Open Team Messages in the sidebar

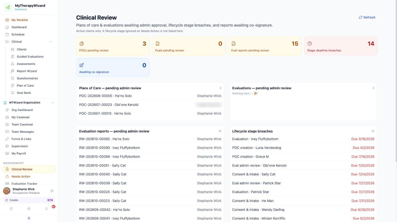coord(29,132)
